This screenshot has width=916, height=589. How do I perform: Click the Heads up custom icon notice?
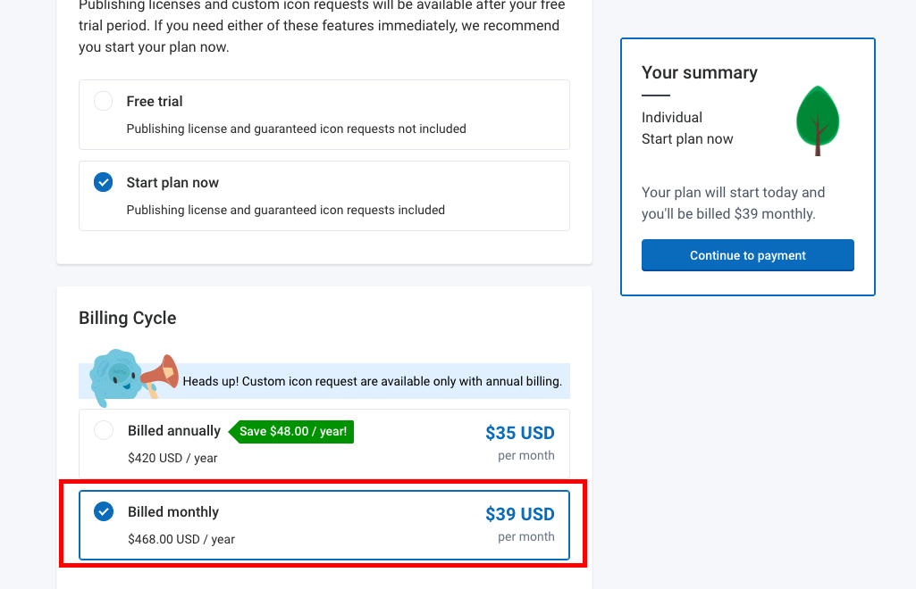(372, 382)
